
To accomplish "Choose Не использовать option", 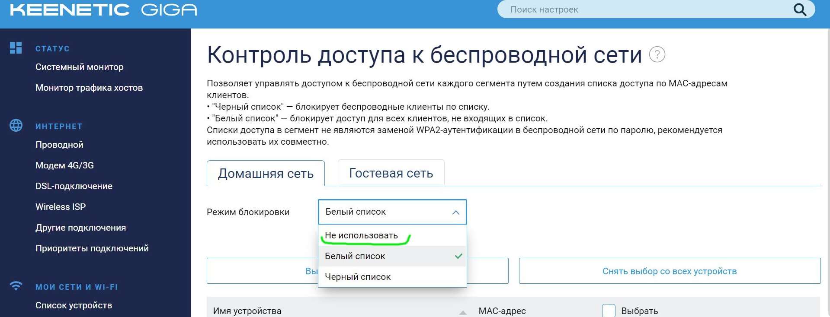I will tap(392, 235).
